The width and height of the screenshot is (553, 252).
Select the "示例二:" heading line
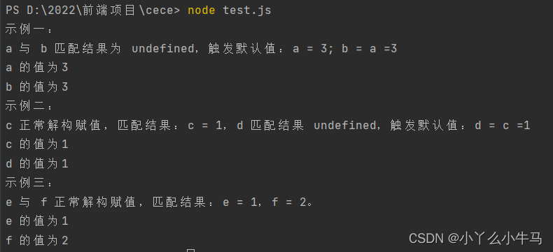[29, 106]
